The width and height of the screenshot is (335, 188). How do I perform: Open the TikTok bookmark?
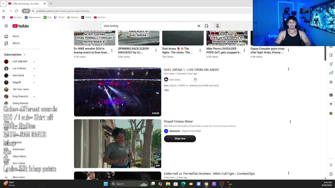point(86,17)
